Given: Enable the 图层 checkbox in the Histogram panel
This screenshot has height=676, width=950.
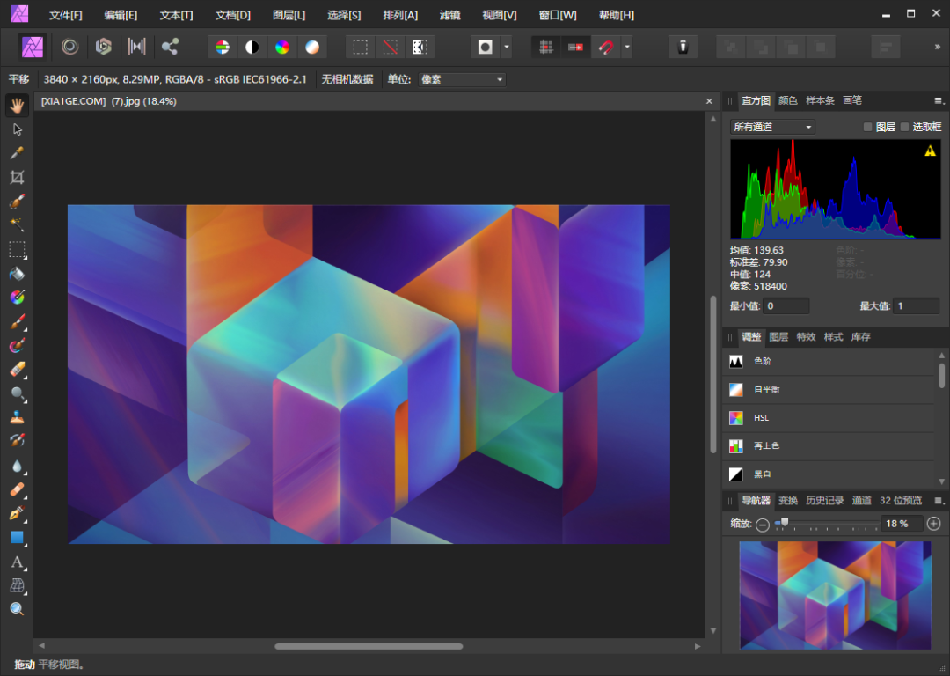Looking at the screenshot, I should [867, 126].
